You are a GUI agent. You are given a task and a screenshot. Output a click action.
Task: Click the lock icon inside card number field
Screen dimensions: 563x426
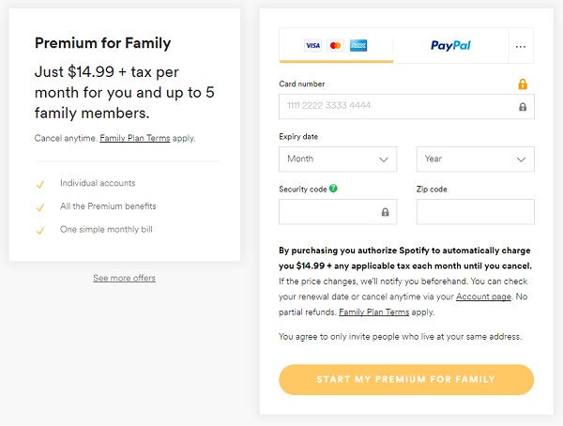tap(523, 107)
